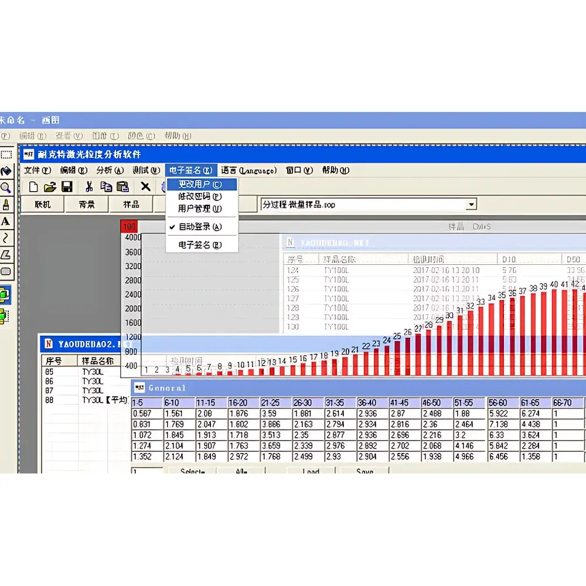586x586 pixels.
Task: Click the Save button below the table
Action: (363, 472)
